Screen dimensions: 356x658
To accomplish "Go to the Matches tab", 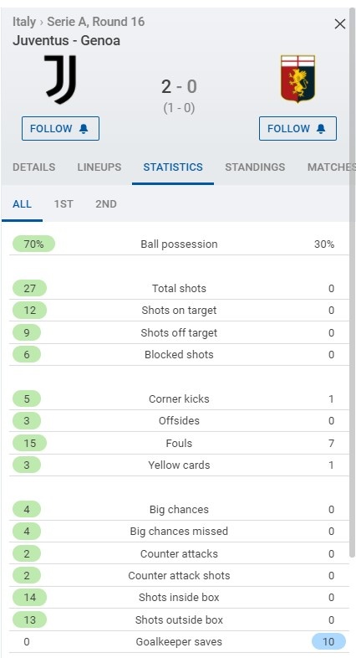I will (x=331, y=167).
